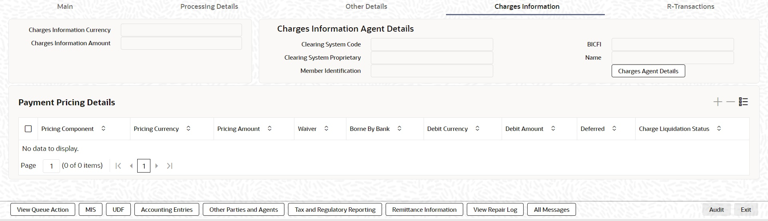Remove row using the minus icon
This screenshot has height=221, width=768.
pos(730,102)
